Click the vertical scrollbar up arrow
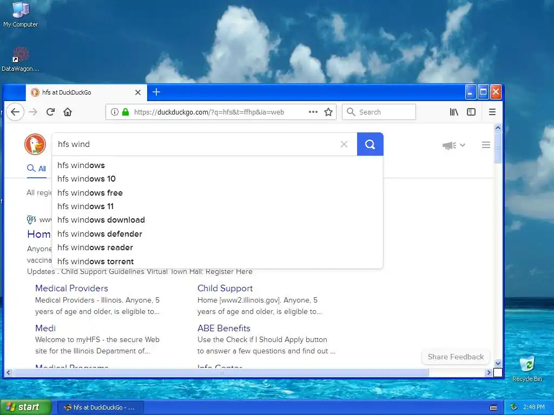Viewport: 554px width, 415px height. [498, 128]
